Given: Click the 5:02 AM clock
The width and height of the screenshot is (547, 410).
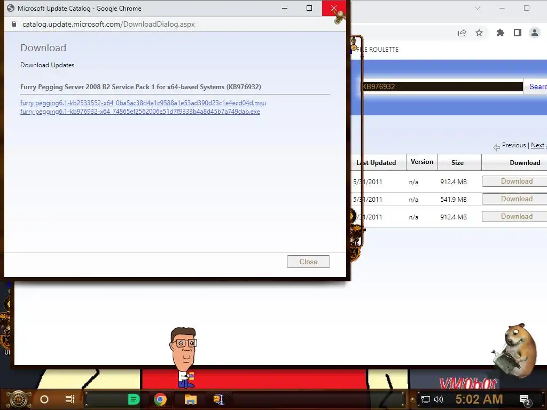Looking at the screenshot, I should click(x=479, y=399).
